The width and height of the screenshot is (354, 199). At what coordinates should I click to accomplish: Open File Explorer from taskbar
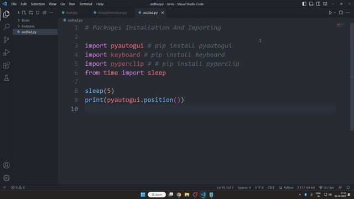tap(187, 195)
